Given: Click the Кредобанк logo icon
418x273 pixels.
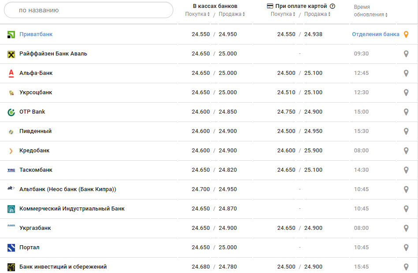Looking at the screenshot, I should pyautogui.click(x=11, y=151).
